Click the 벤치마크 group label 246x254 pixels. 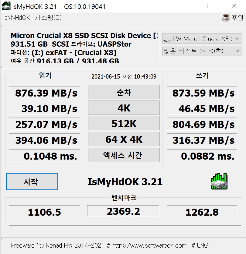pos(124,198)
